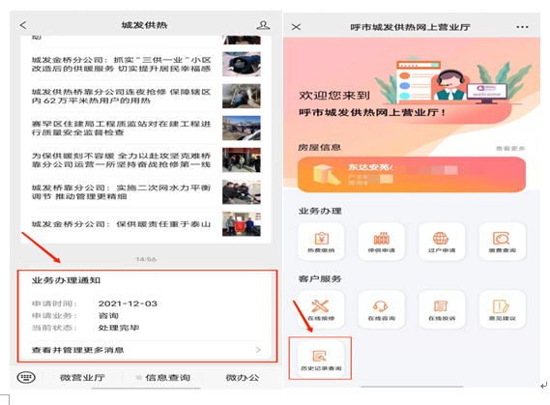This screenshot has height=405, width=550.
Task: Click thumbnail of 连夜抢修 article
Action: pos(242,96)
